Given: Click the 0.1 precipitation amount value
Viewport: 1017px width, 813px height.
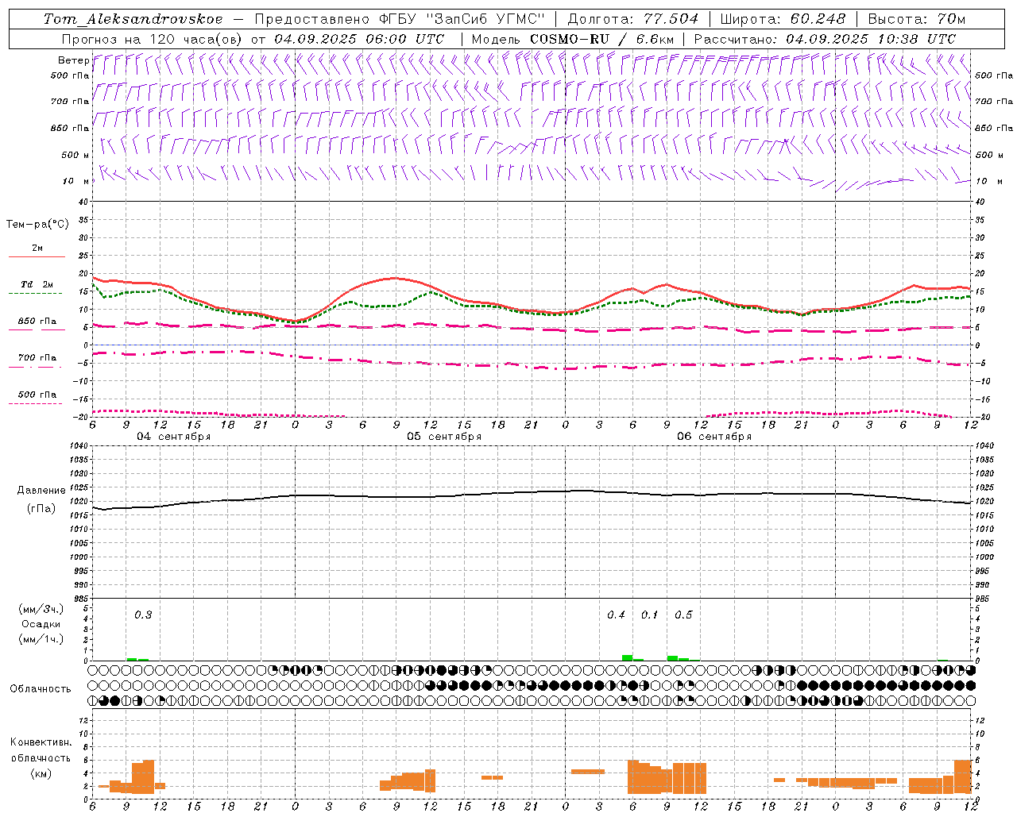Looking at the screenshot, I should click(649, 615).
